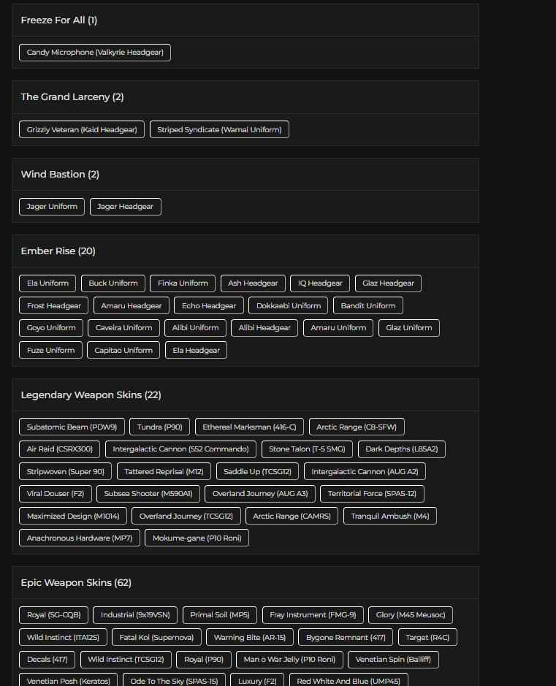Choose Striped Syndicate Wamai Uniform tag
The height and width of the screenshot is (686, 556).
coord(219,129)
